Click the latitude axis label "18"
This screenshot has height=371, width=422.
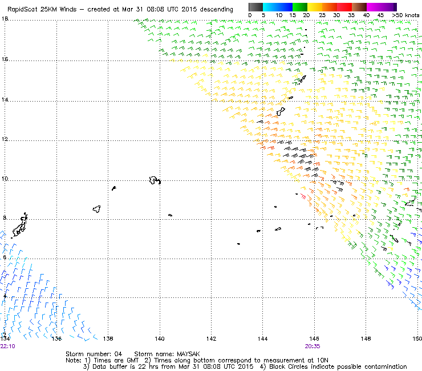(x=5, y=19)
